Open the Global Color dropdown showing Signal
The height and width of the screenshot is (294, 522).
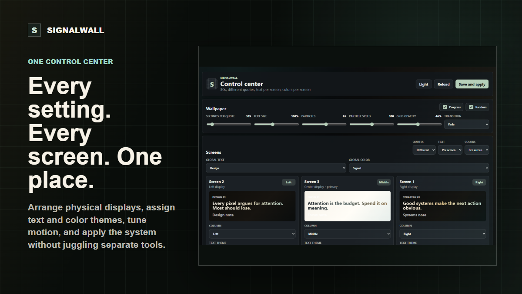419,168
